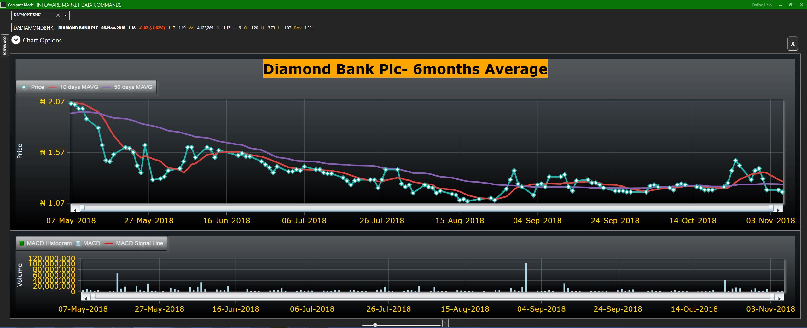Click the LV:DIAMONDBNK command input field

coord(33,28)
